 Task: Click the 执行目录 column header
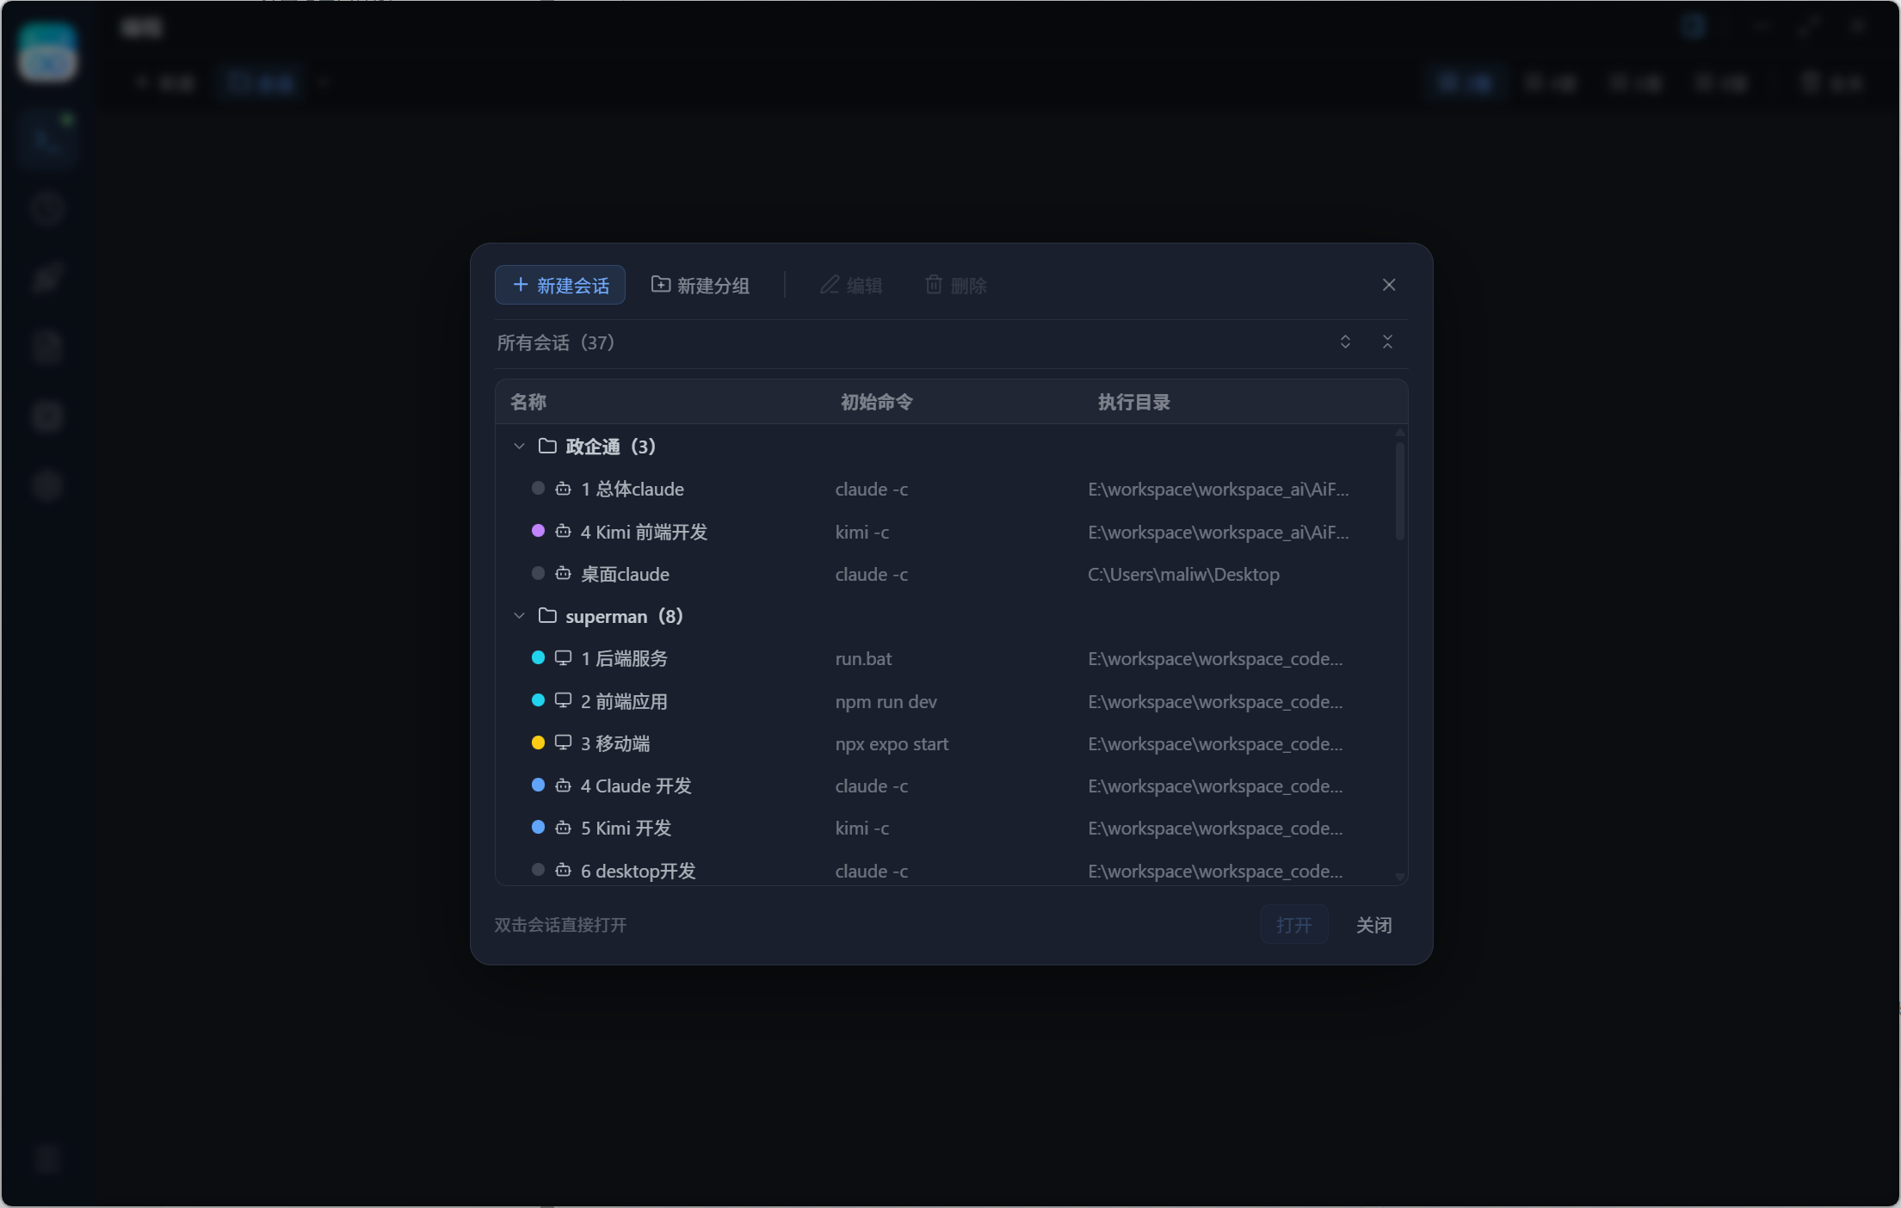(x=1133, y=402)
